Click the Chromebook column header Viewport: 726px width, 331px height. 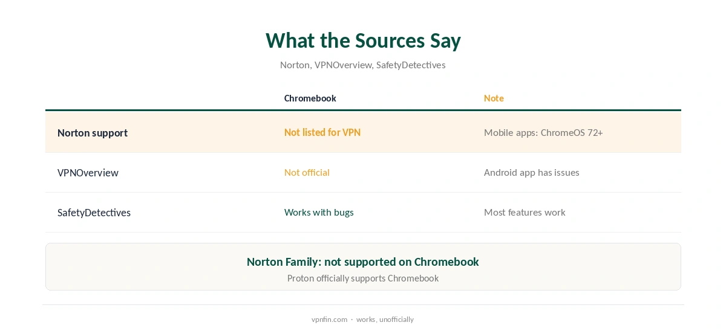point(310,98)
